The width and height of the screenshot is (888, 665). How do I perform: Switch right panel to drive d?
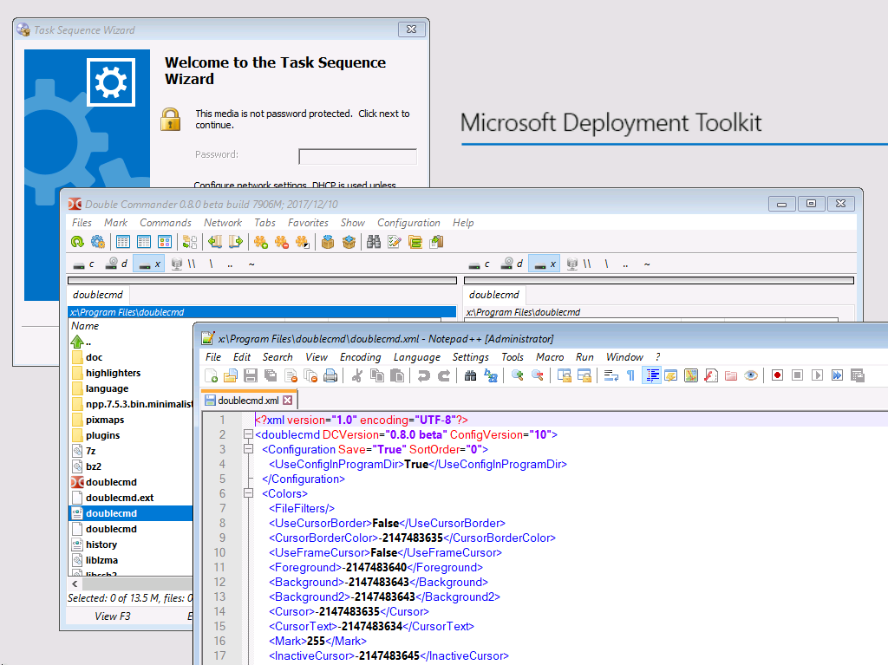513,264
